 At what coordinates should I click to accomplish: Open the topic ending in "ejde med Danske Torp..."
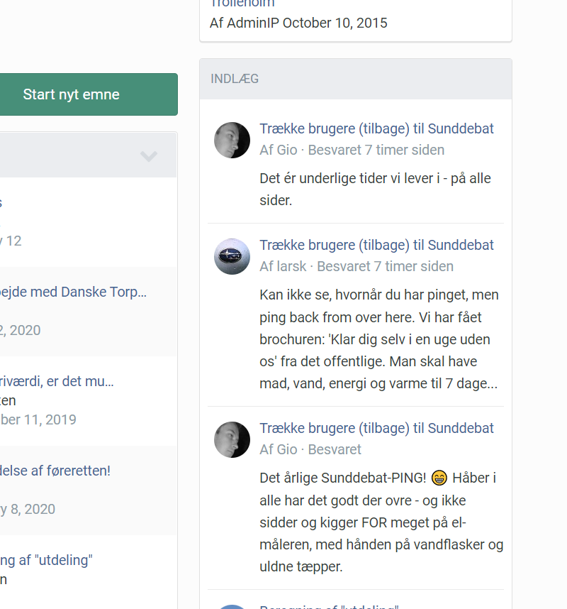tap(73, 292)
